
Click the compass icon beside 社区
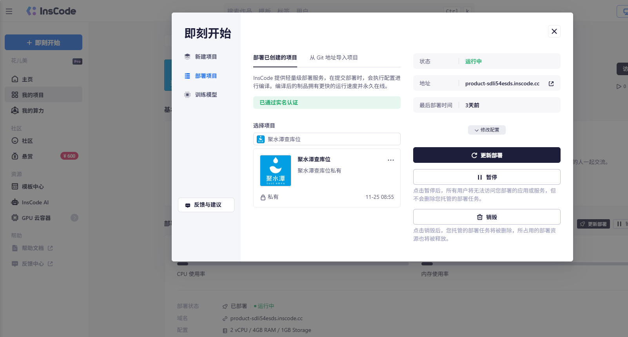(15, 141)
